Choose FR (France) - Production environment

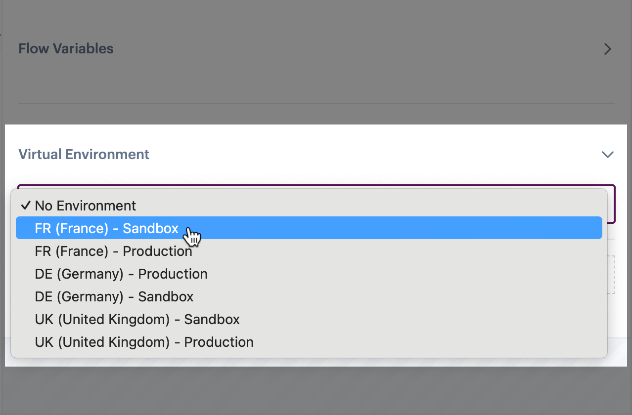pos(113,251)
